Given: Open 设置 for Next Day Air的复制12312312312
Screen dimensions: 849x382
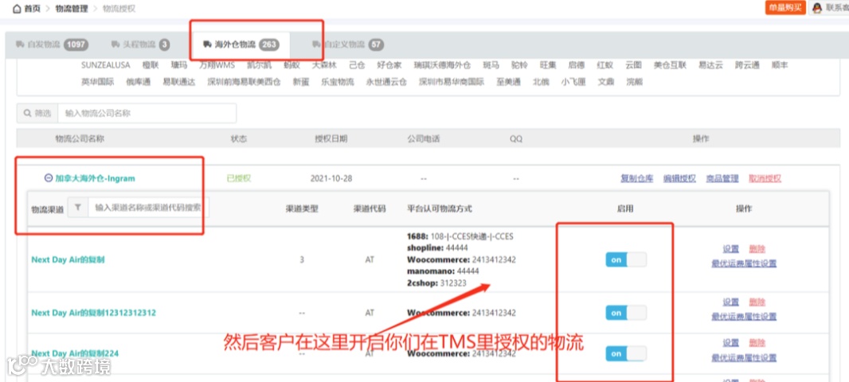Looking at the screenshot, I should (731, 302).
